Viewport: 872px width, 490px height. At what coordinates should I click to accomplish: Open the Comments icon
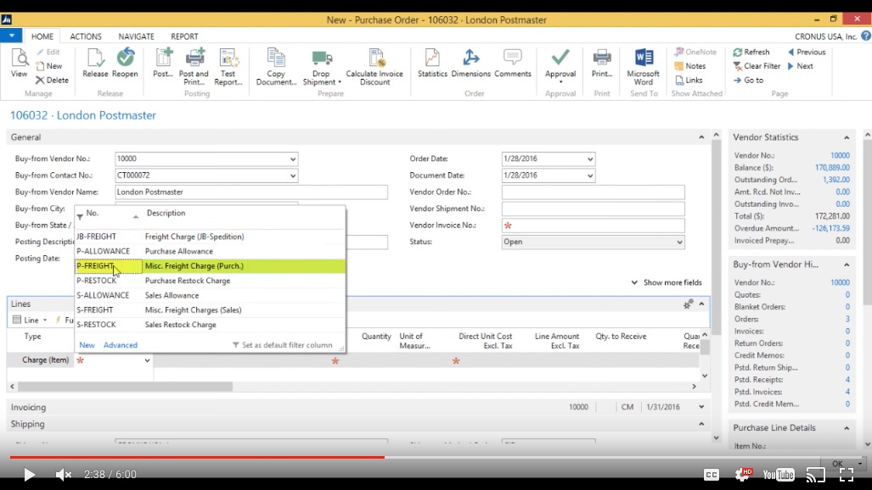pyautogui.click(x=512, y=63)
